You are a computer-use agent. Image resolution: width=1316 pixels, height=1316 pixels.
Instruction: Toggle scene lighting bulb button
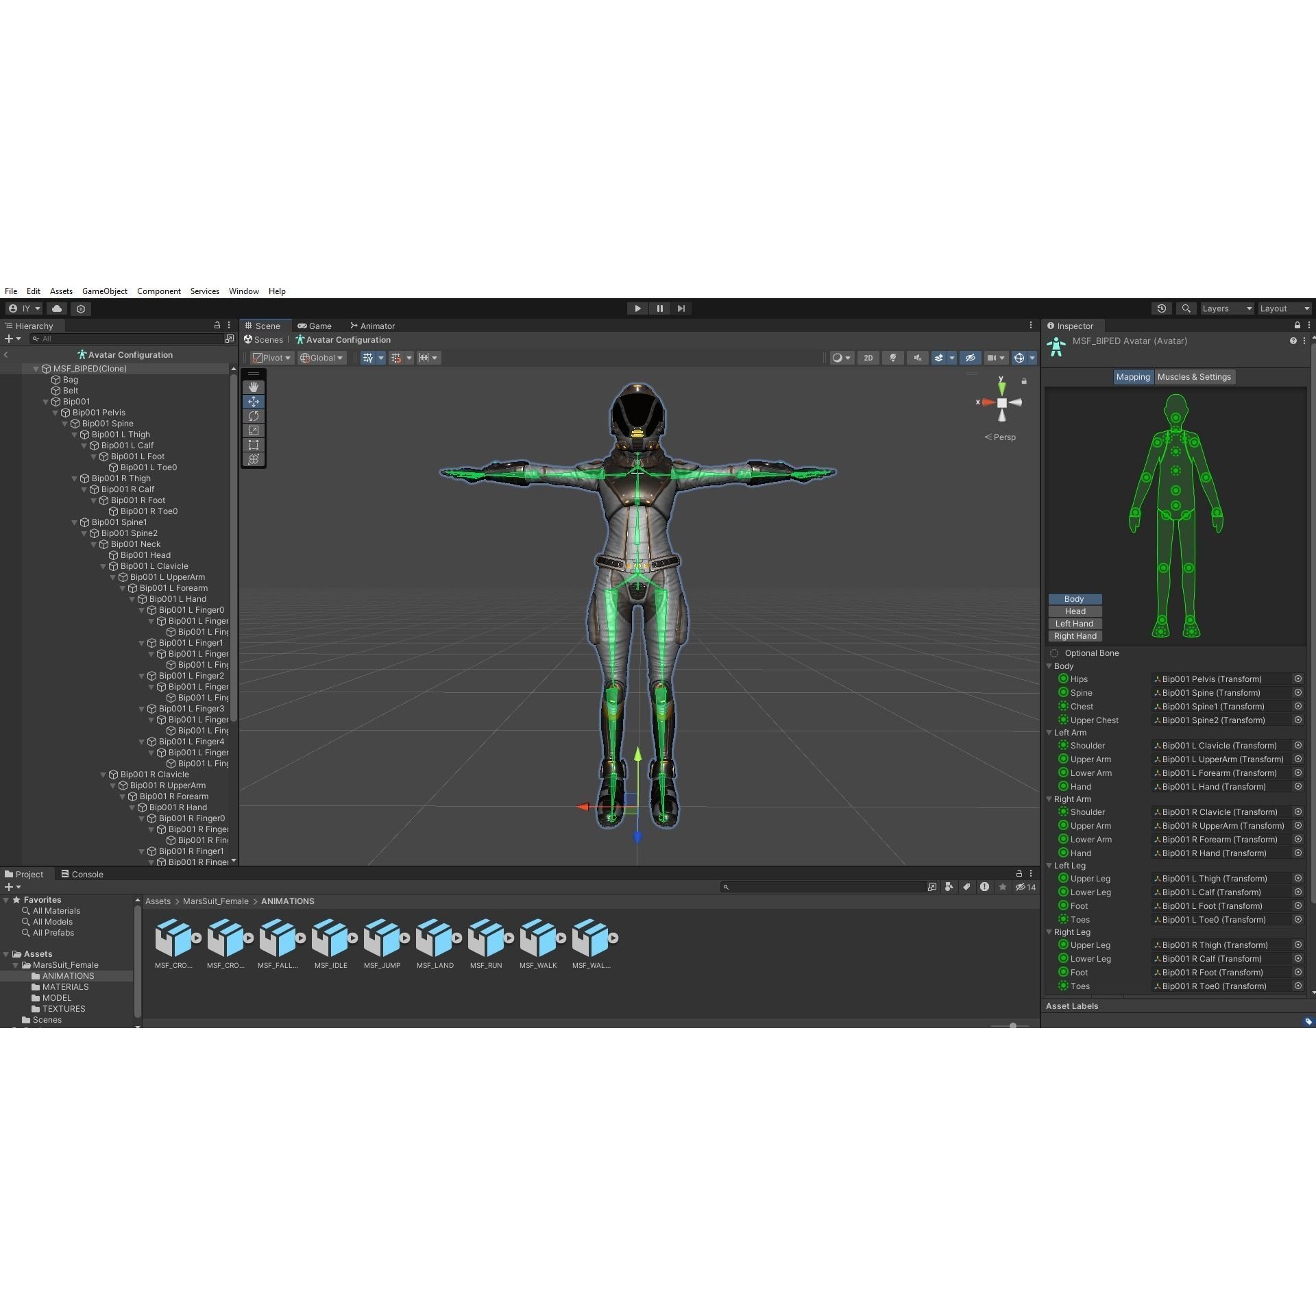(892, 358)
